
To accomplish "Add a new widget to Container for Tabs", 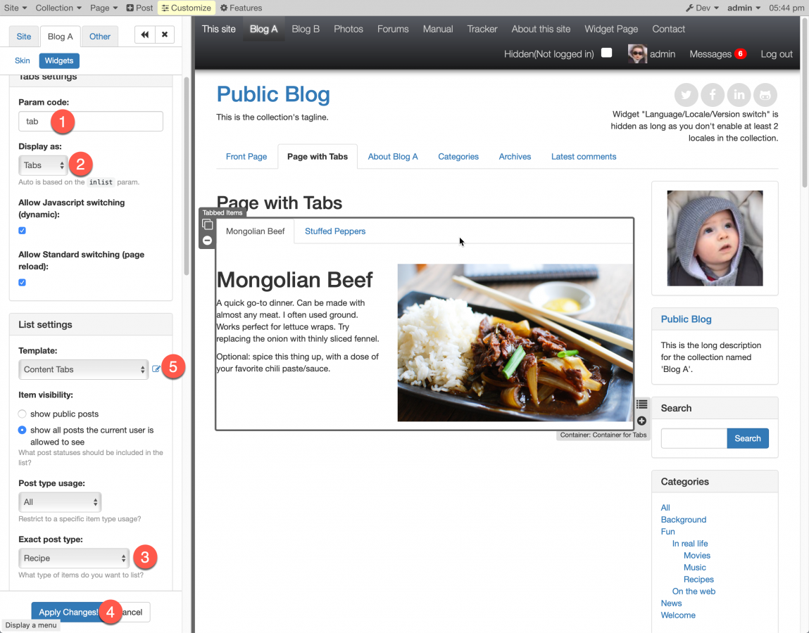I will pos(641,420).
